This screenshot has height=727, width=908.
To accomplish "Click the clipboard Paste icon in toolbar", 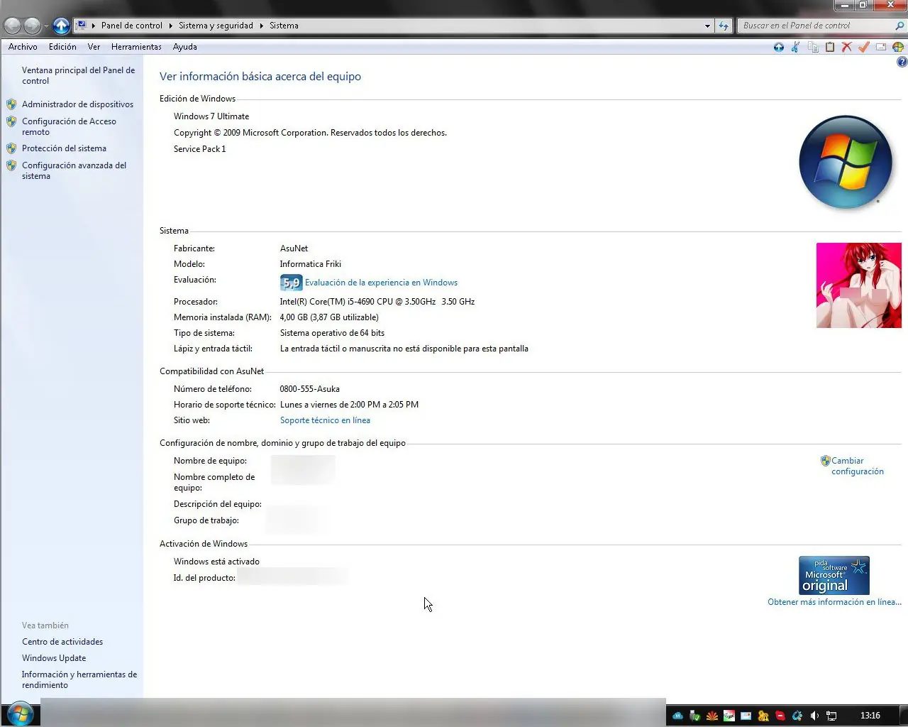I will (830, 47).
